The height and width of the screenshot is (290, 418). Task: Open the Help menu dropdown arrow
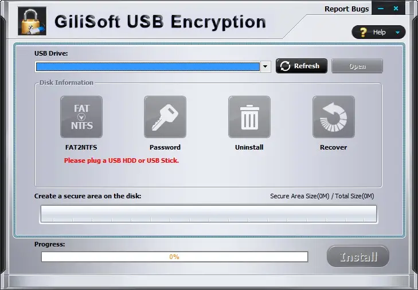point(397,33)
